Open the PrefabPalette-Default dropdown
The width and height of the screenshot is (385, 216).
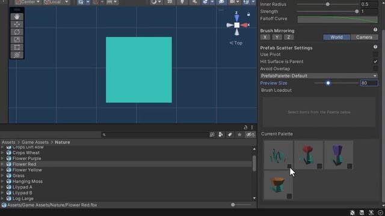coord(319,76)
